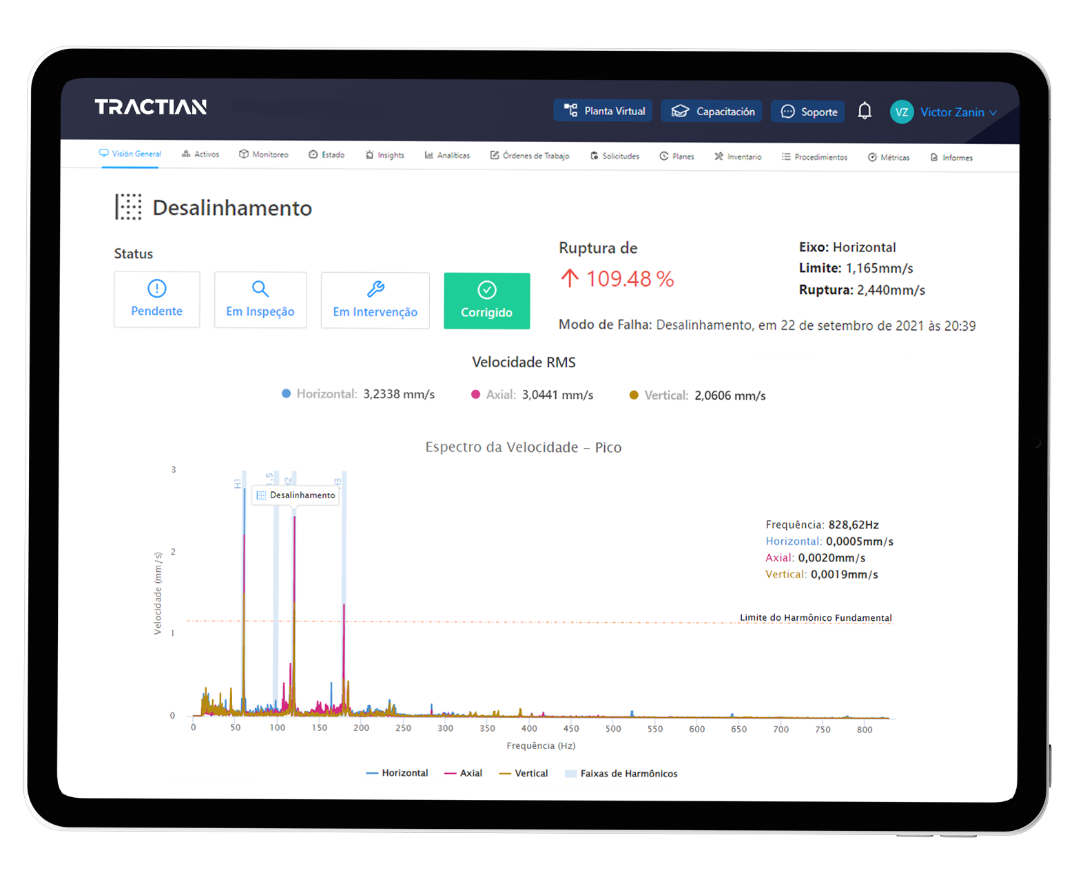
Task: Go to the Métricas tab
Action: pyautogui.click(x=889, y=157)
